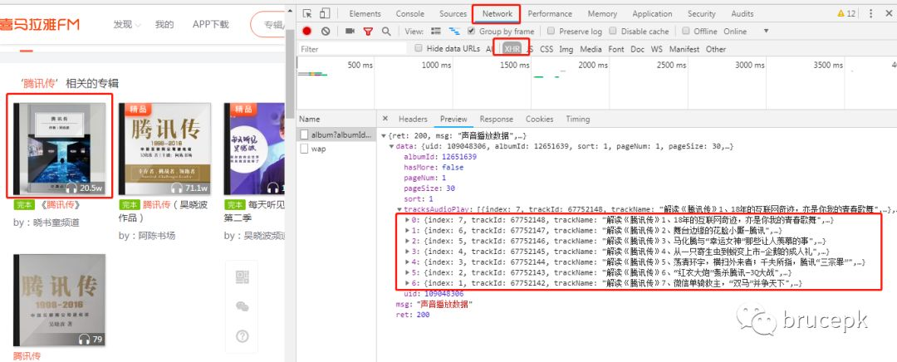Filter requests by XHR type
This screenshot has width=897, height=362.
512,49
